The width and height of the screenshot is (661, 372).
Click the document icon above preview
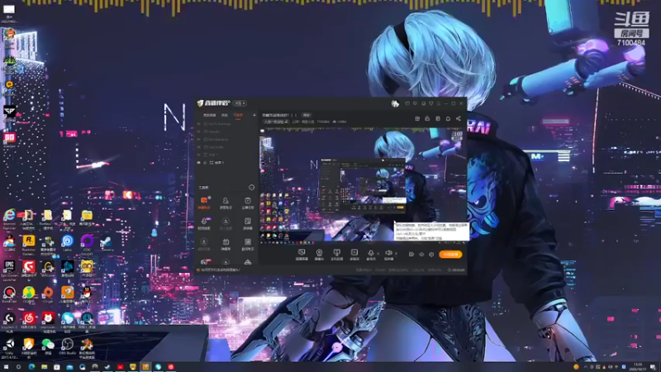click(438, 118)
